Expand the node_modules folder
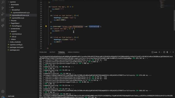Image resolution: width=175 pixels, height=98 pixels. pos(8,42)
